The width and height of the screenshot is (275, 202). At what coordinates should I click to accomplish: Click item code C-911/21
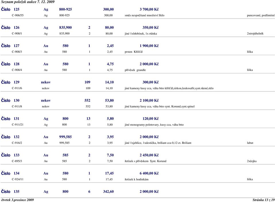point(18,125)
